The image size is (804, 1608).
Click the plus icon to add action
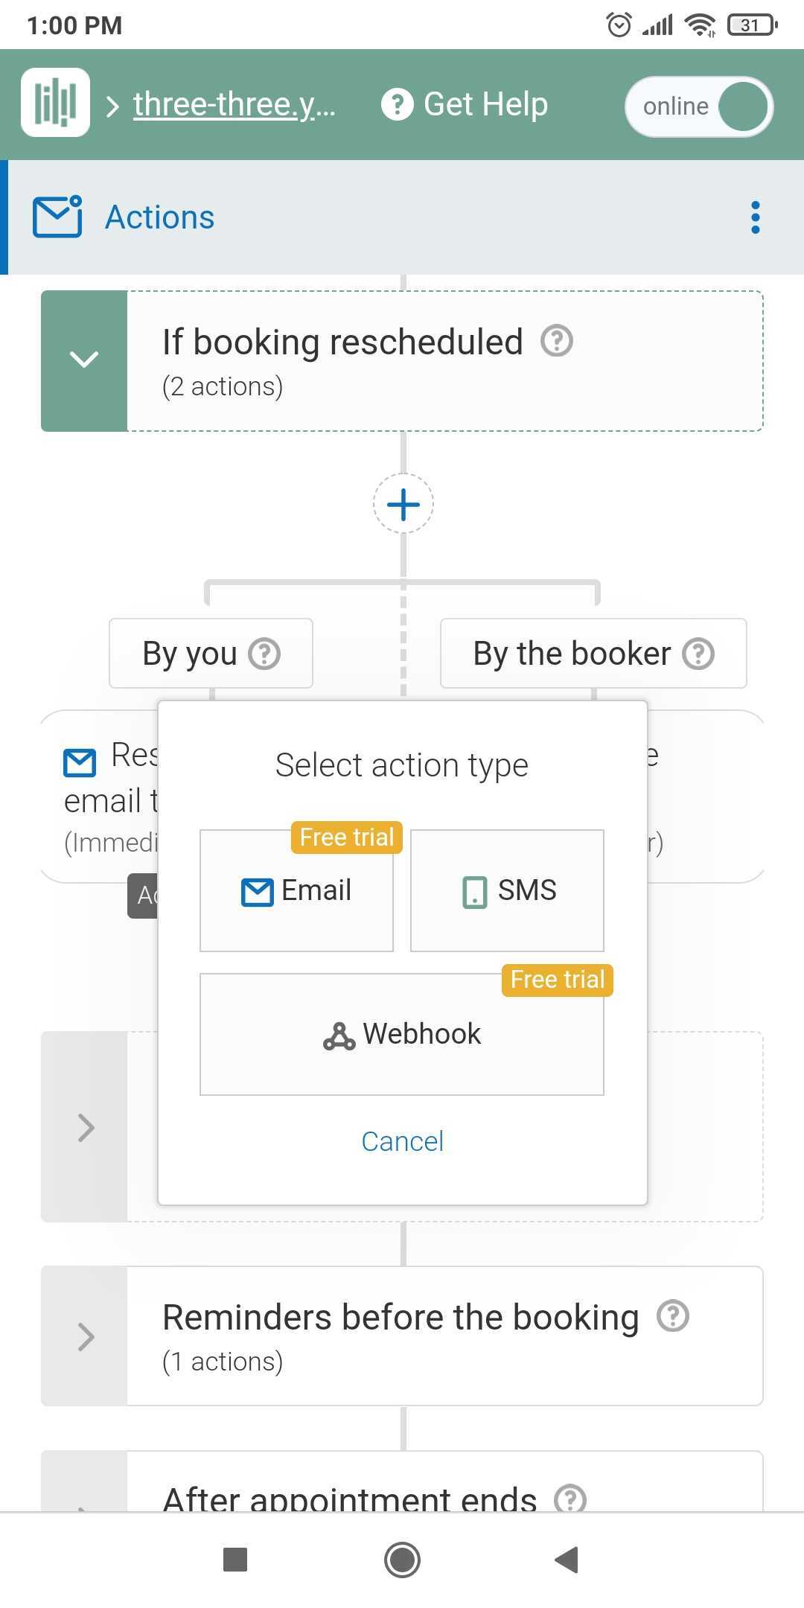[x=403, y=504]
